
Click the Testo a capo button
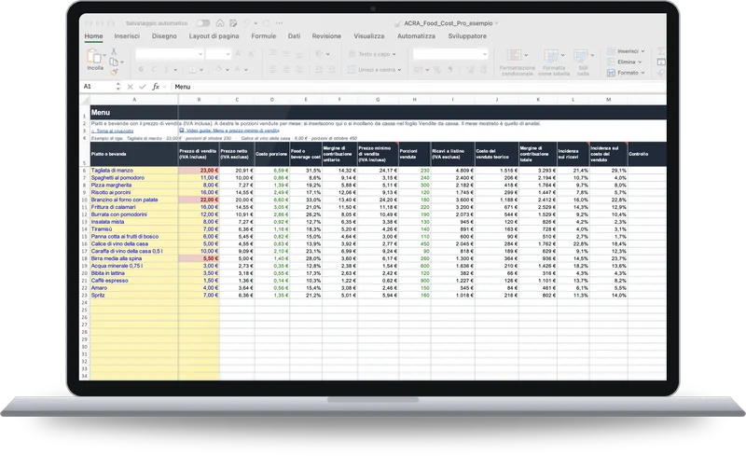tap(372, 54)
